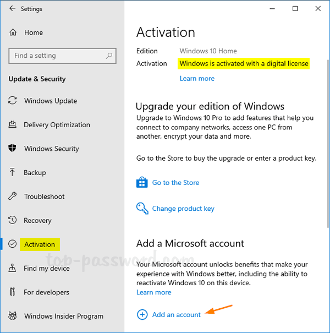
Task: Click the 'Edition' label
Action: (x=147, y=51)
